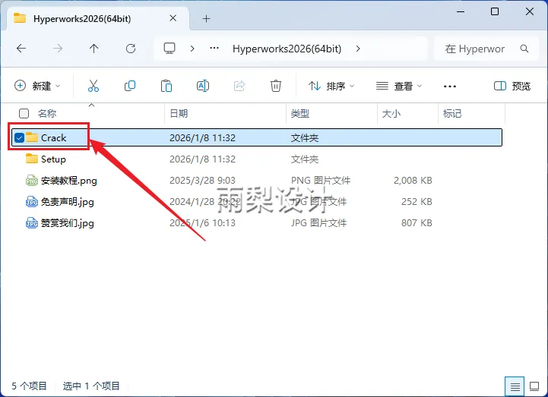Click the 免责声明.jpg file icon
Viewport: 548px width, 397px height.
point(32,201)
